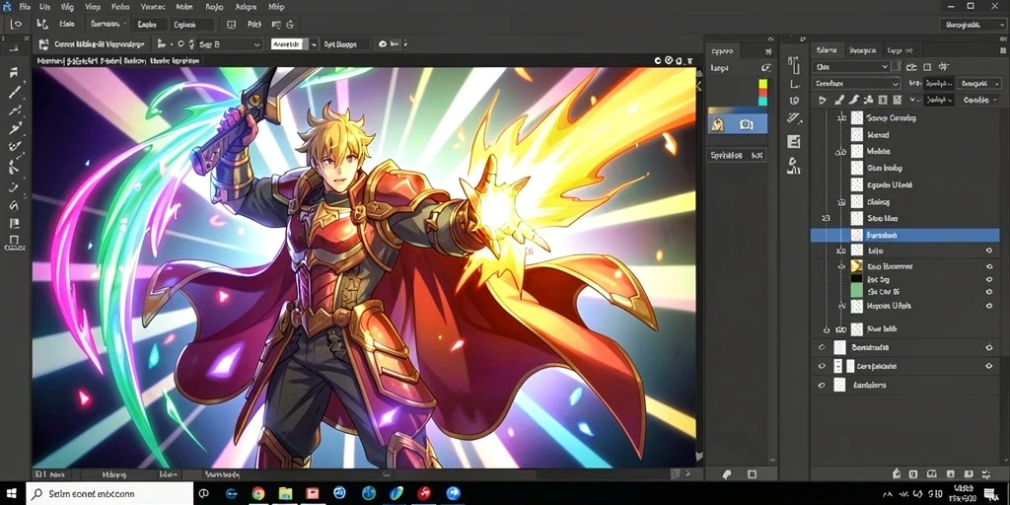The height and width of the screenshot is (505, 1010).
Task: Open the layer filter kind dropdown
Action: [x=851, y=66]
